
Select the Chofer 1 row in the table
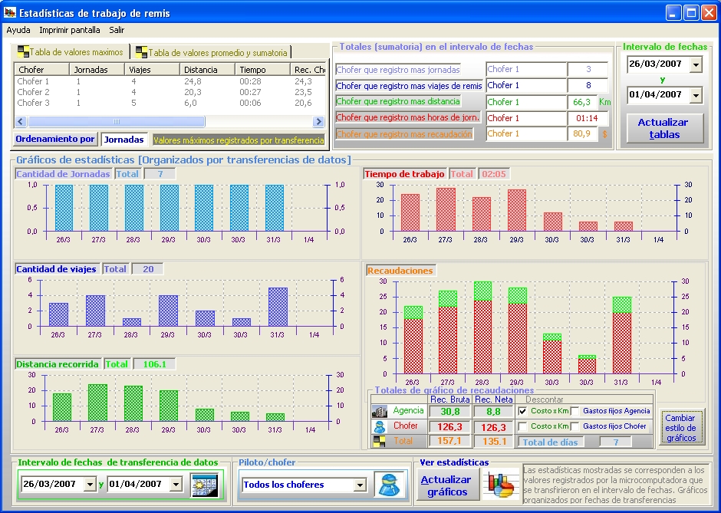coord(170,81)
